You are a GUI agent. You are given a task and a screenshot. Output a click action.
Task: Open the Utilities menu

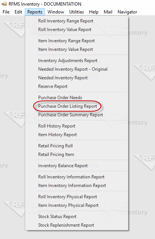(x=76, y=12)
